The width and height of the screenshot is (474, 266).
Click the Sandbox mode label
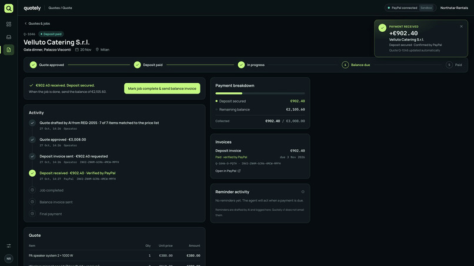[x=426, y=8]
